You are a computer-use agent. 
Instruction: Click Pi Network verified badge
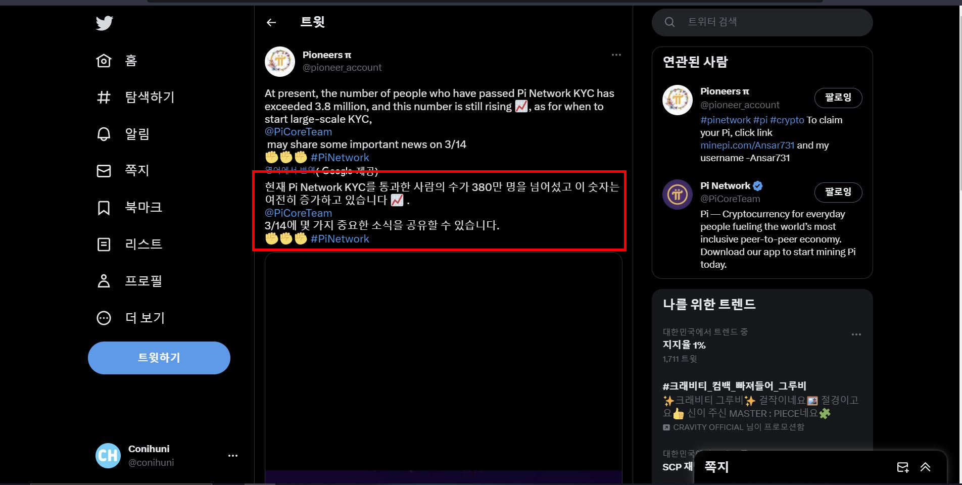click(x=758, y=185)
